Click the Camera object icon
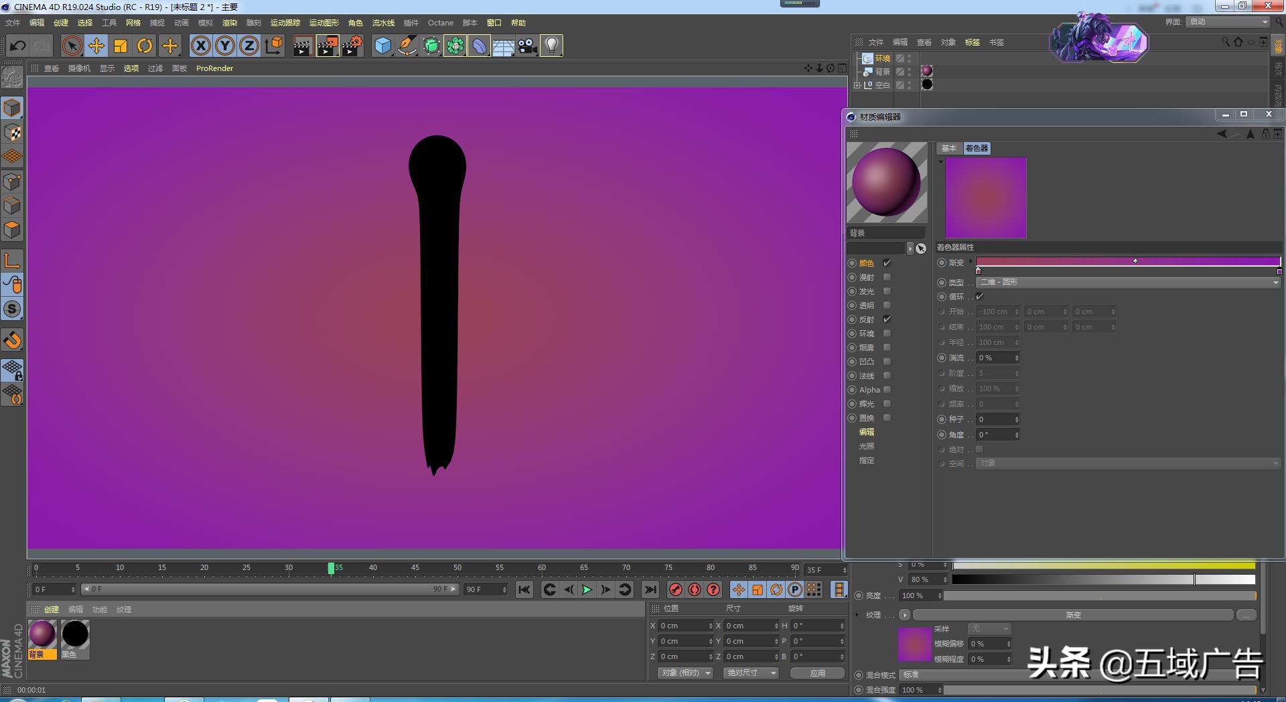Viewport: 1286px width, 702px height. pos(528,46)
